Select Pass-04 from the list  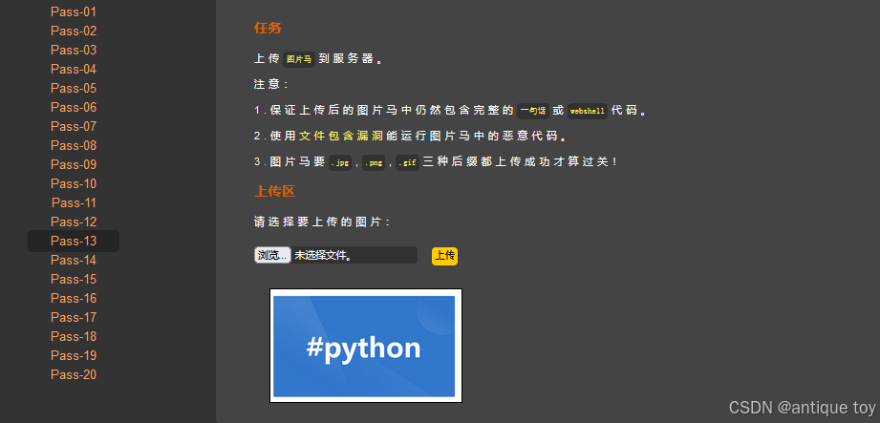pos(74,69)
